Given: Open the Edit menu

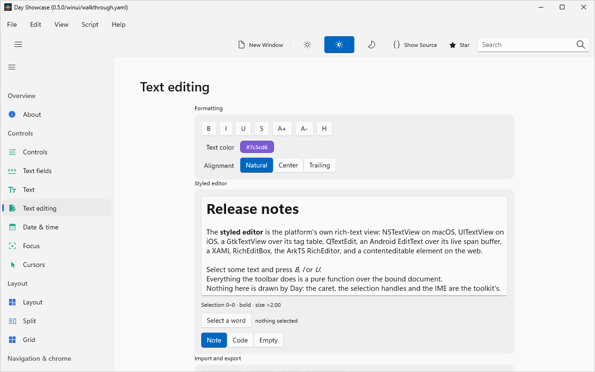Looking at the screenshot, I should click(36, 24).
